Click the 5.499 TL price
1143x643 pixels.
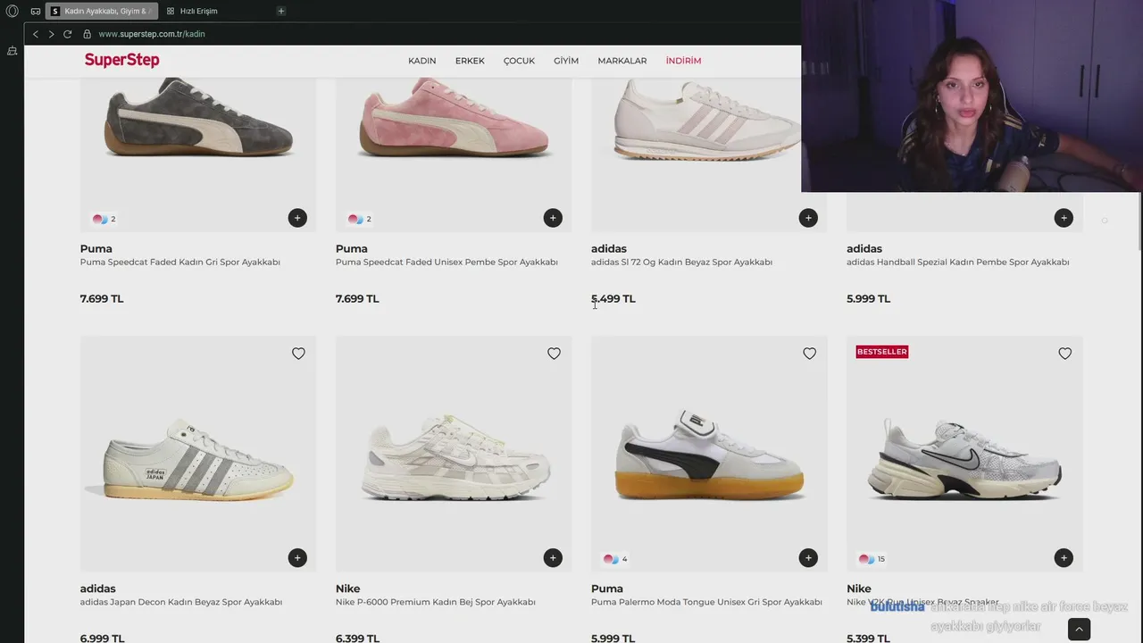click(613, 299)
